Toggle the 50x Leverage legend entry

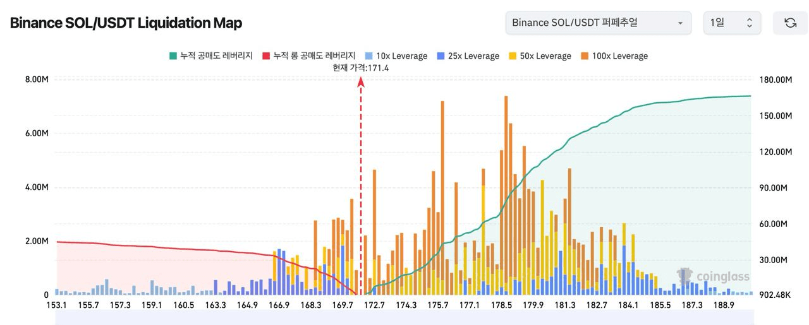[x=540, y=56]
